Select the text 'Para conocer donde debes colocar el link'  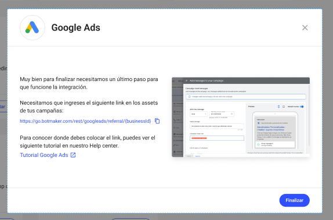[70, 138]
